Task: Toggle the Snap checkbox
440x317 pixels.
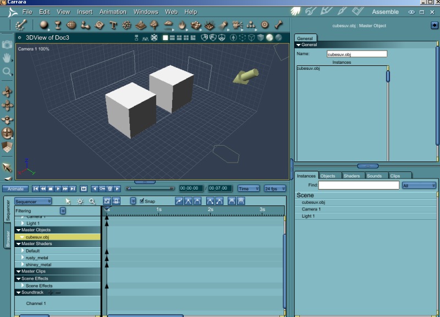Action: coord(142,201)
